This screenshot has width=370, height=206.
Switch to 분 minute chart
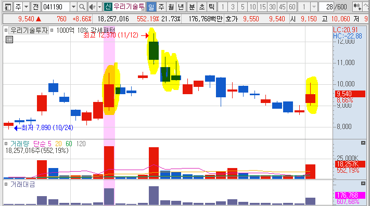[x=192, y=7]
